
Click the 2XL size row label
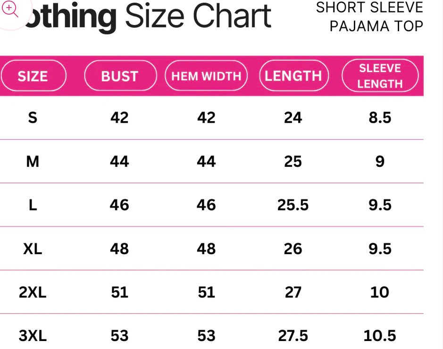(33, 292)
